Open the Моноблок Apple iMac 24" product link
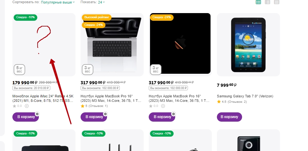Screen dimensions: 308x151 click(43, 98)
